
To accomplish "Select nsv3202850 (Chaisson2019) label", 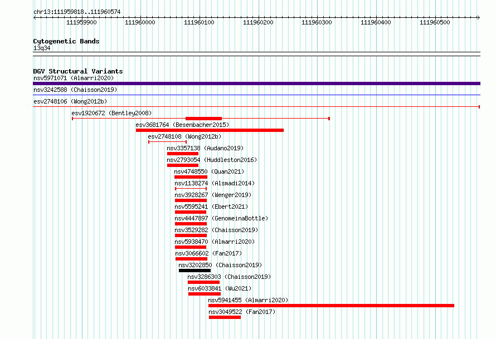I will pyautogui.click(x=220, y=265).
